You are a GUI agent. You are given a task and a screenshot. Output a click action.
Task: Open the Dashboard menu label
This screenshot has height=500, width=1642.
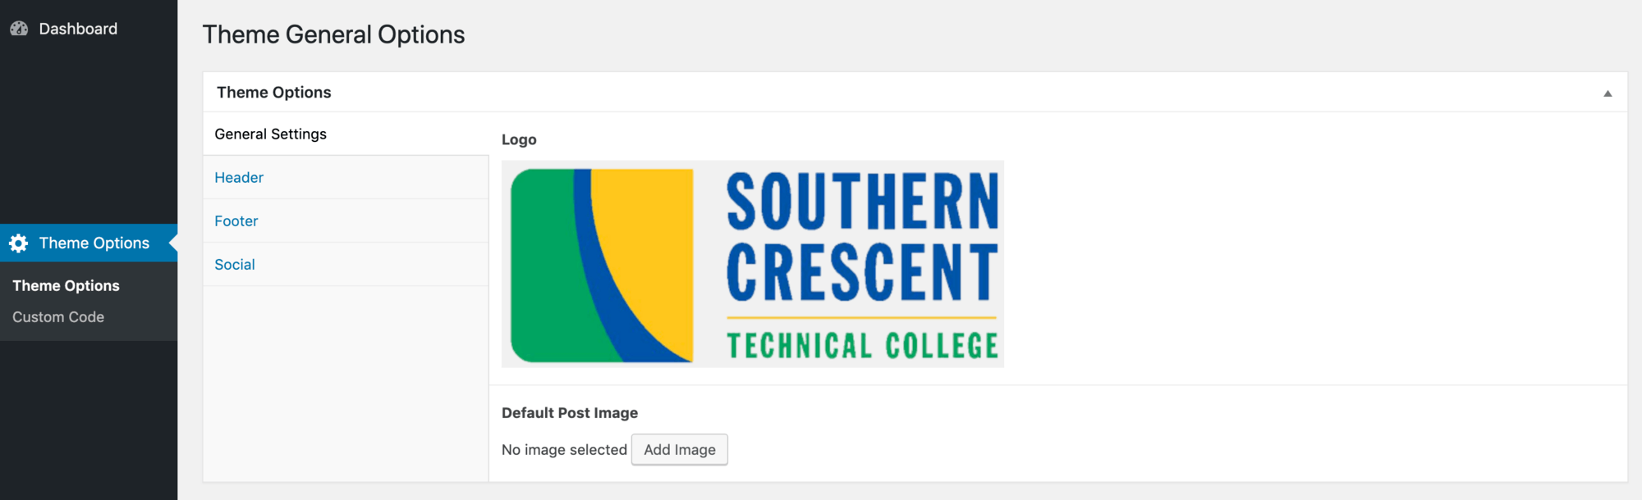(78, 29)
